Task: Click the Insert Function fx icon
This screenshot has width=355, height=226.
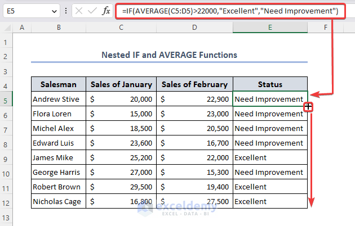Action: click(x=105, y=11)
